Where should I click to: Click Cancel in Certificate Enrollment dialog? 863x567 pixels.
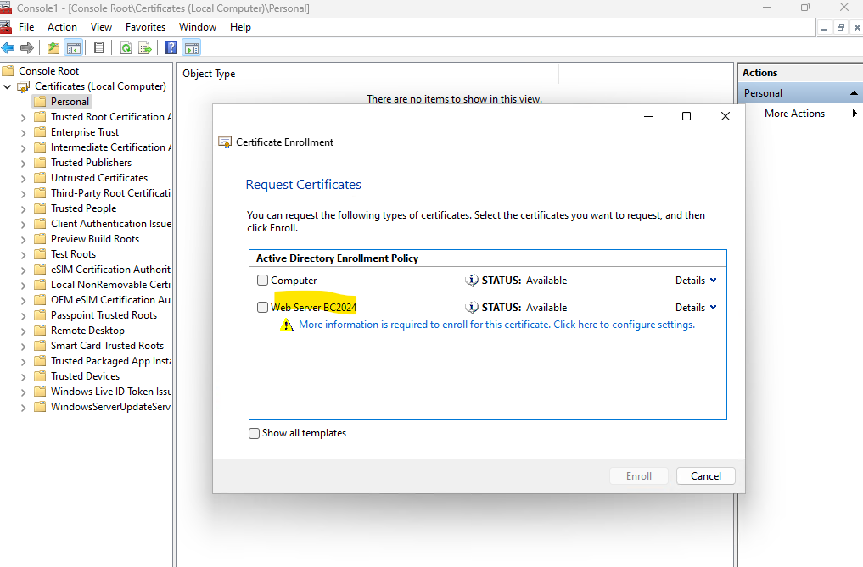pyautogui.click(x=706, y=476)
